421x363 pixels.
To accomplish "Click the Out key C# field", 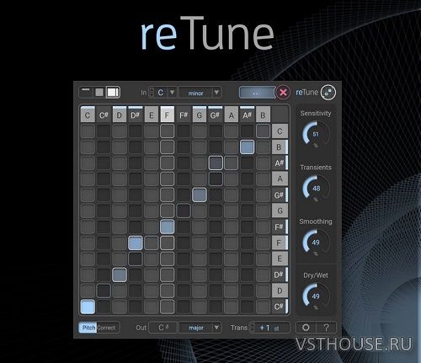I will click(x=163, y=328).
